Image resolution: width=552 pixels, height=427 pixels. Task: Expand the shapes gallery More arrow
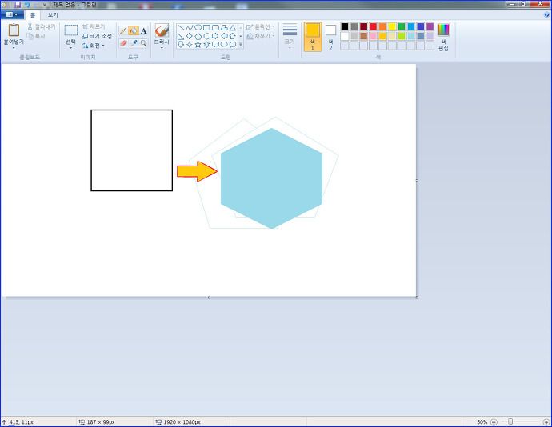pos(241,44)
